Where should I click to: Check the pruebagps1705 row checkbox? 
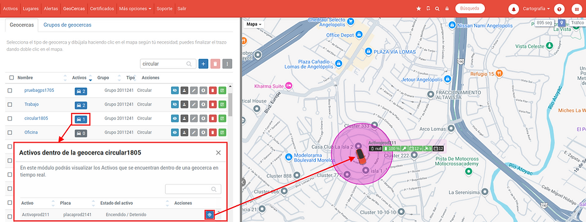pos(10,90)
